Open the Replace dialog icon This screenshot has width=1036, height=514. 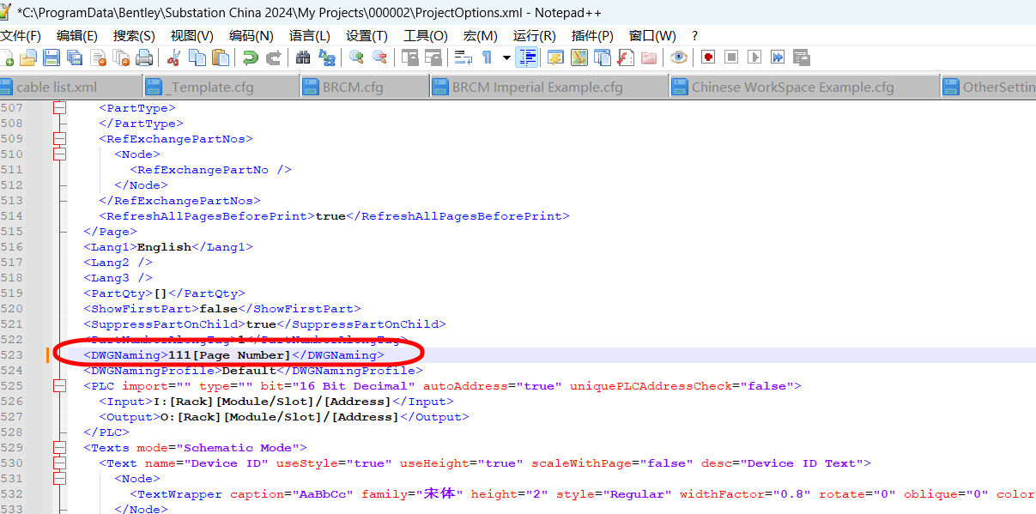pyautogui.click(x=327, y=57)
